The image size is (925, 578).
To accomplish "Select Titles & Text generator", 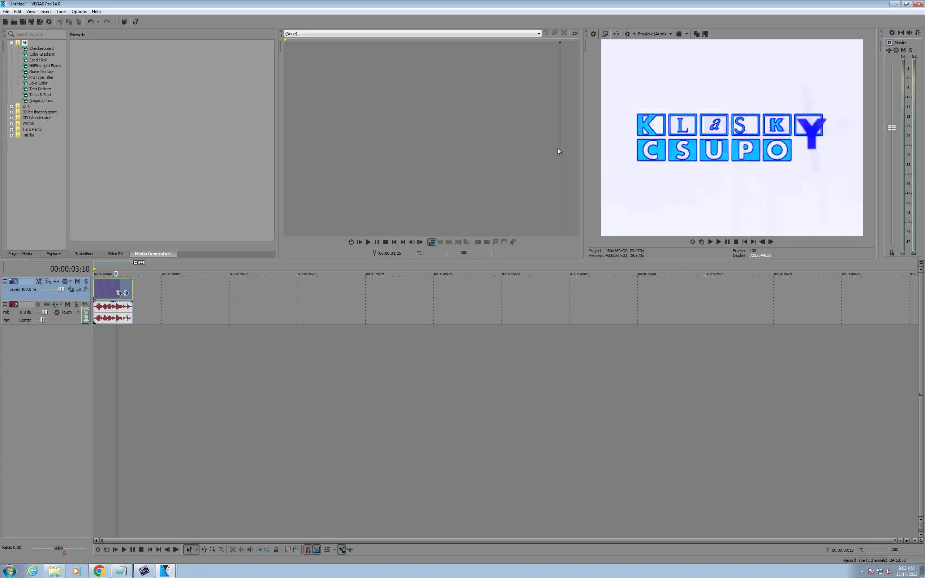I will pyautogui.click(x=40, y=95).
